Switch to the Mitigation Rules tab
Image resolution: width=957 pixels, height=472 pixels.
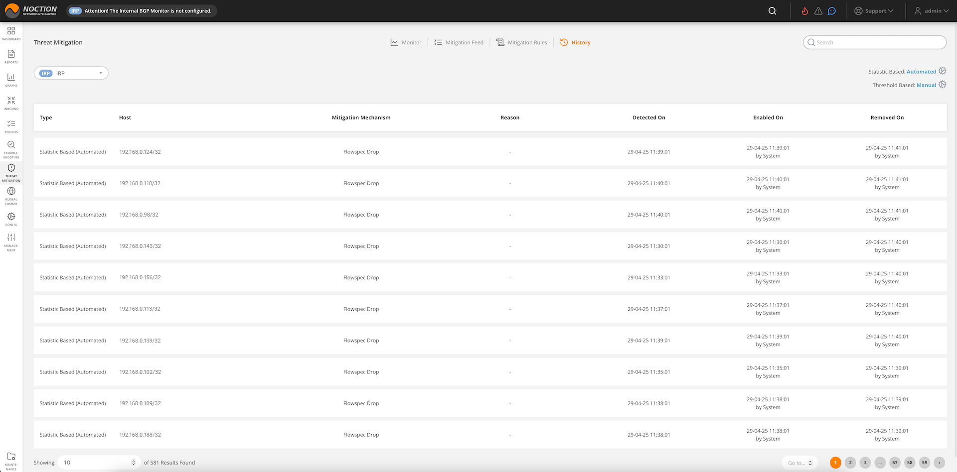coord(522,43)
